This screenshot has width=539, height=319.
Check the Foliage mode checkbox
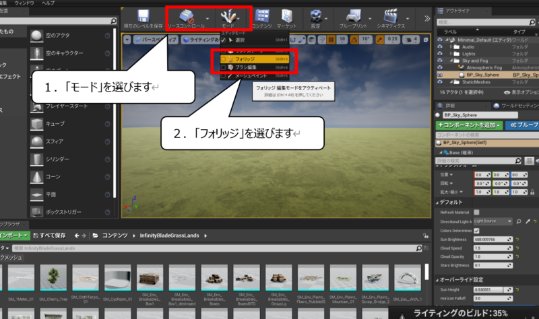click(x=223, y=59)
